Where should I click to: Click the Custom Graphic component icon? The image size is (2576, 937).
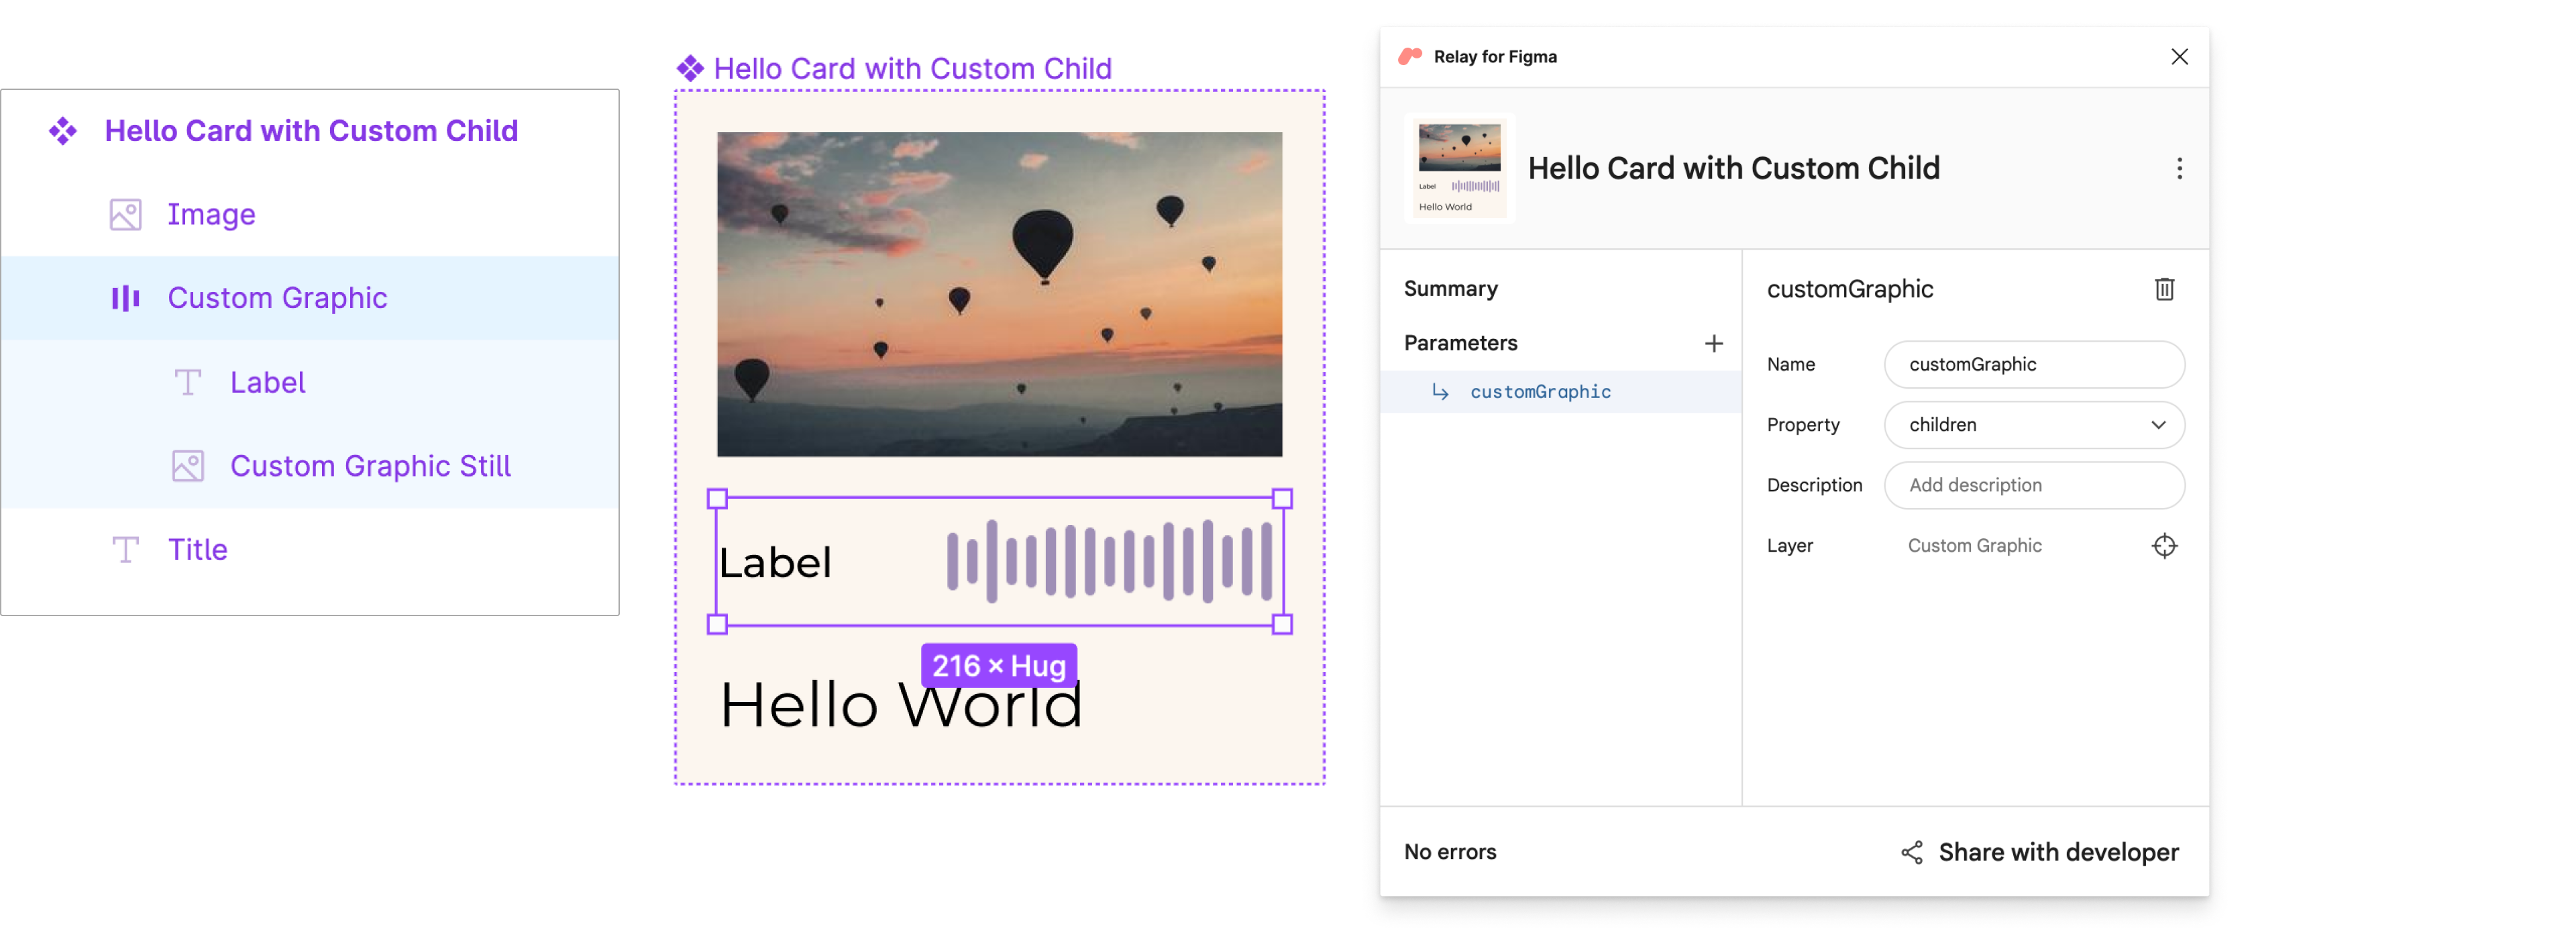pos(123,297)
